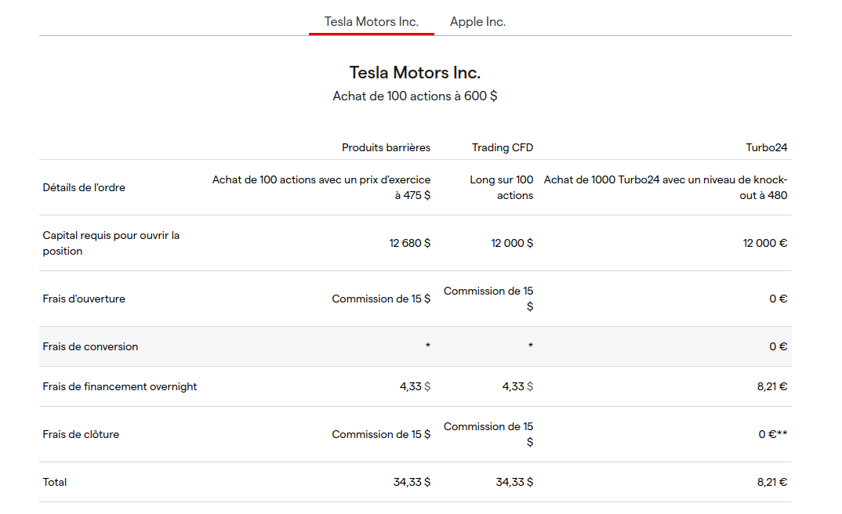Click the Produits barrières column header

click(386, 147)
